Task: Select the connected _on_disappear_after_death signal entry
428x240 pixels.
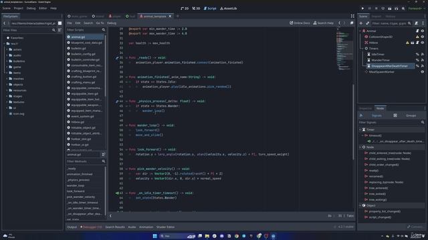Action: pos(396,141)
